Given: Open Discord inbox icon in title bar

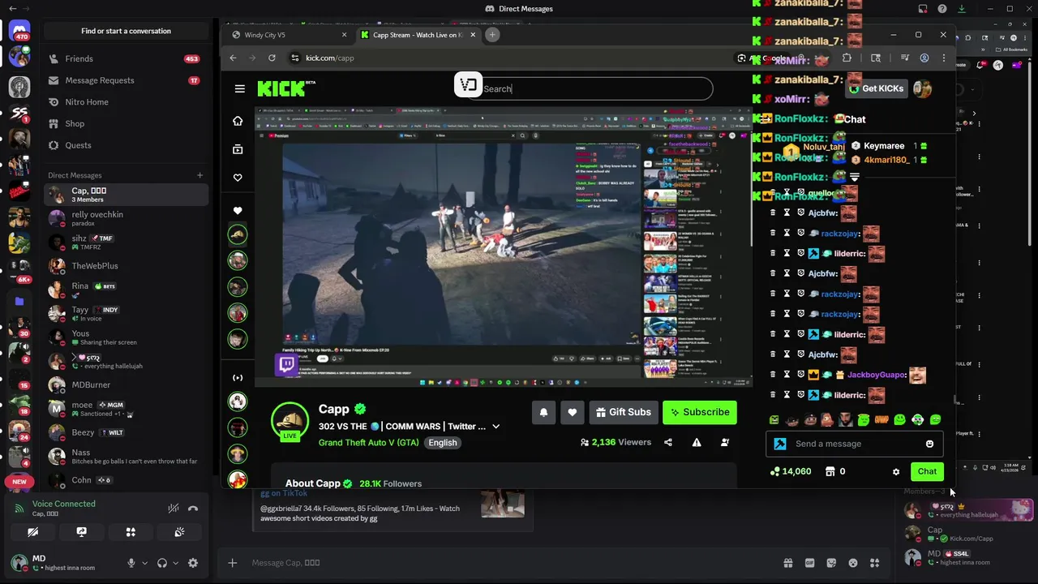Looking at the screenshot, I should click(x=923, y=9).
